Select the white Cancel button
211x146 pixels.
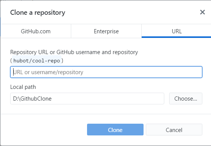click(174, 130)
